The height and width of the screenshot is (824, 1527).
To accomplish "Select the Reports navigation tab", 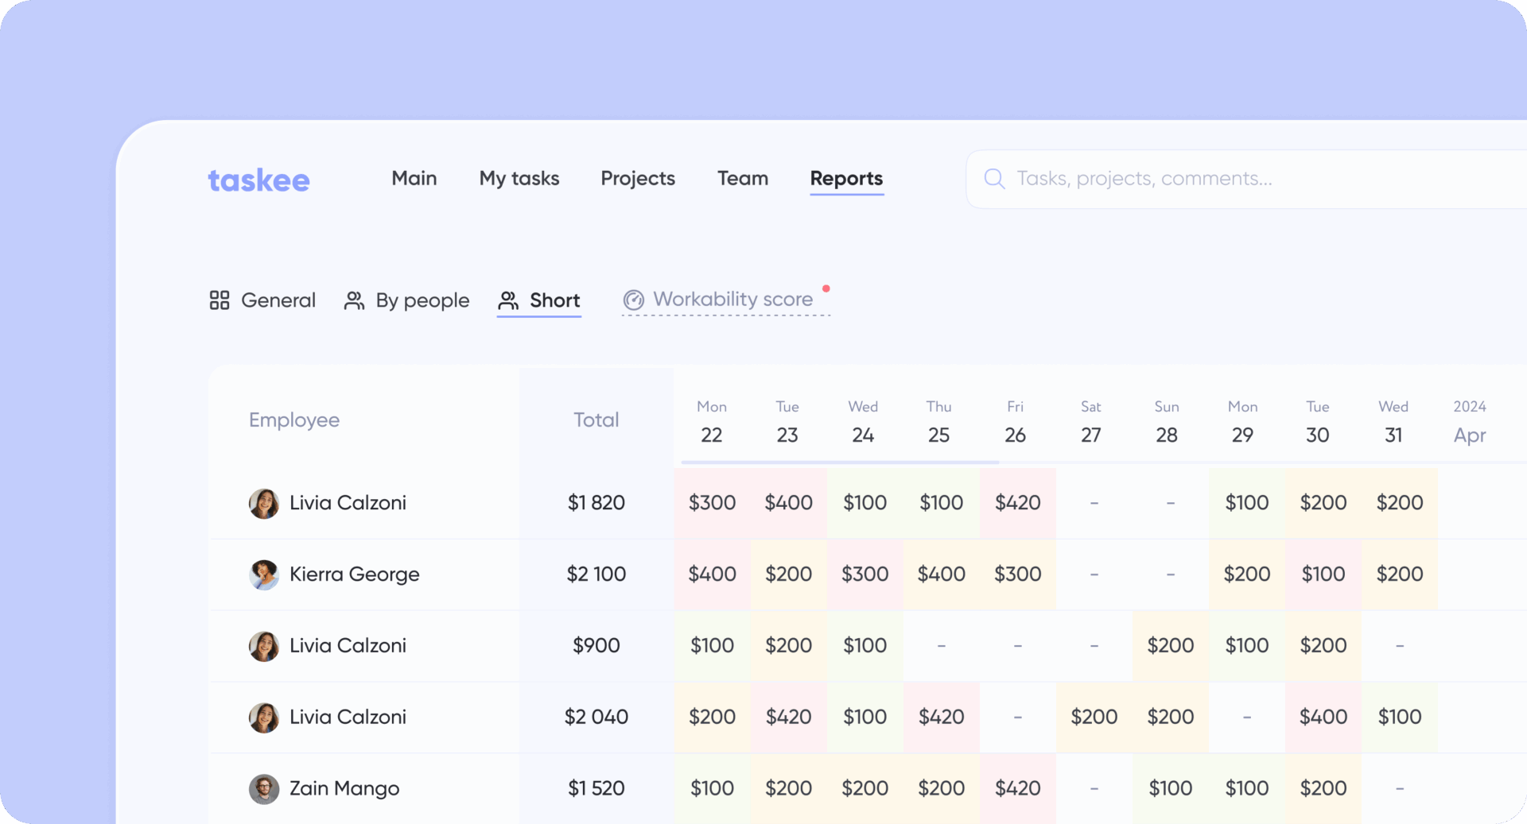I will (846, 179).
